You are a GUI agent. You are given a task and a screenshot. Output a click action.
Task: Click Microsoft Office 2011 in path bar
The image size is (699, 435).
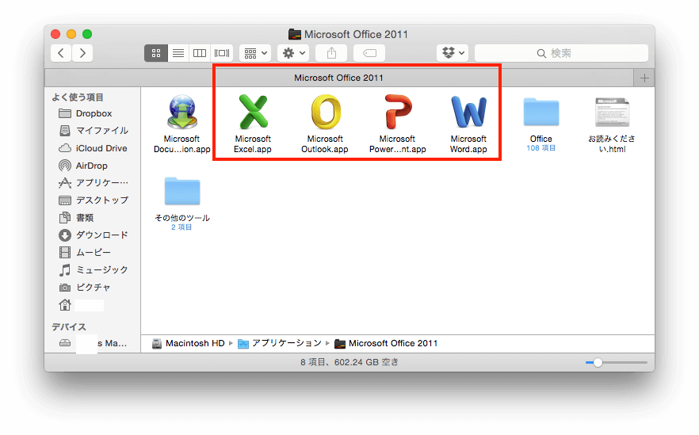[x=386, y=343]
